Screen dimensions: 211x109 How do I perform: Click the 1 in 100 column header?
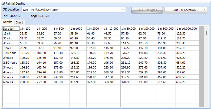click(27, 28)
